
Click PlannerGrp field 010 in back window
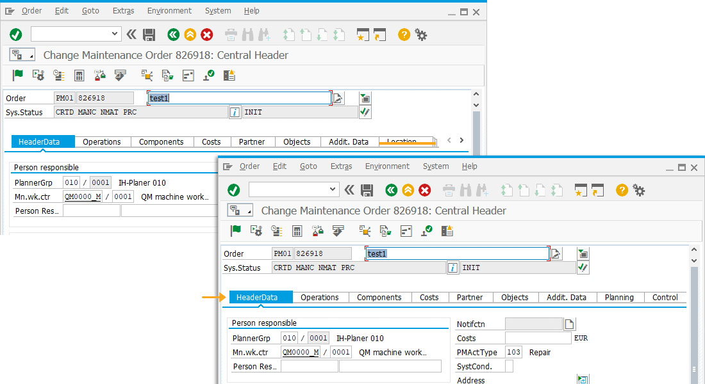point(72,182)
